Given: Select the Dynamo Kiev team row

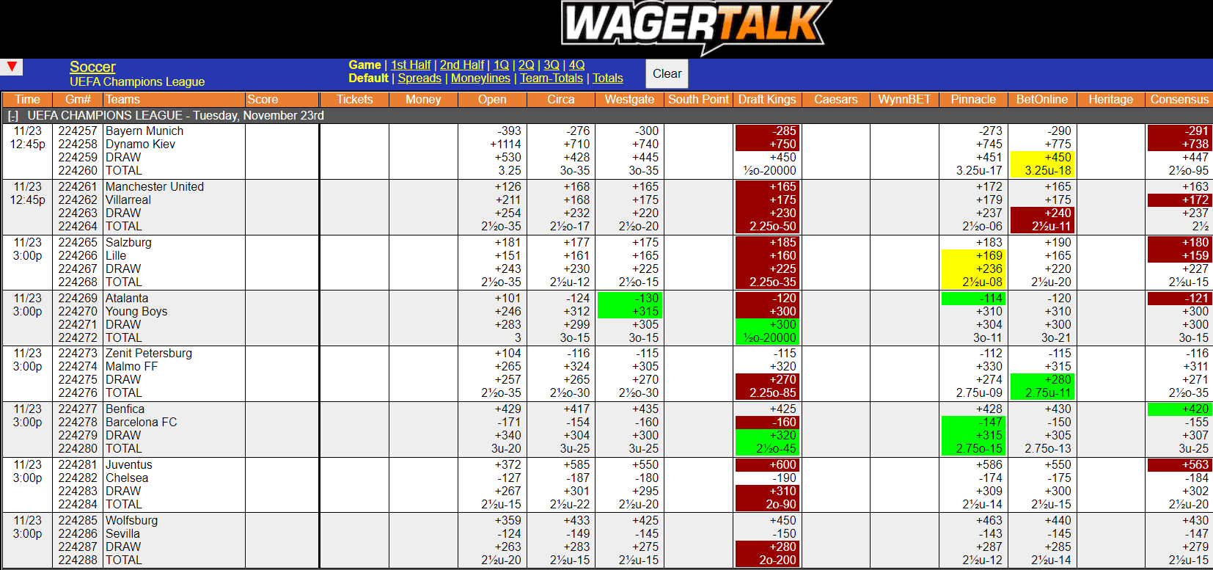Looking at the screenshot, I should pyautogui.click(x=140, y=145).
